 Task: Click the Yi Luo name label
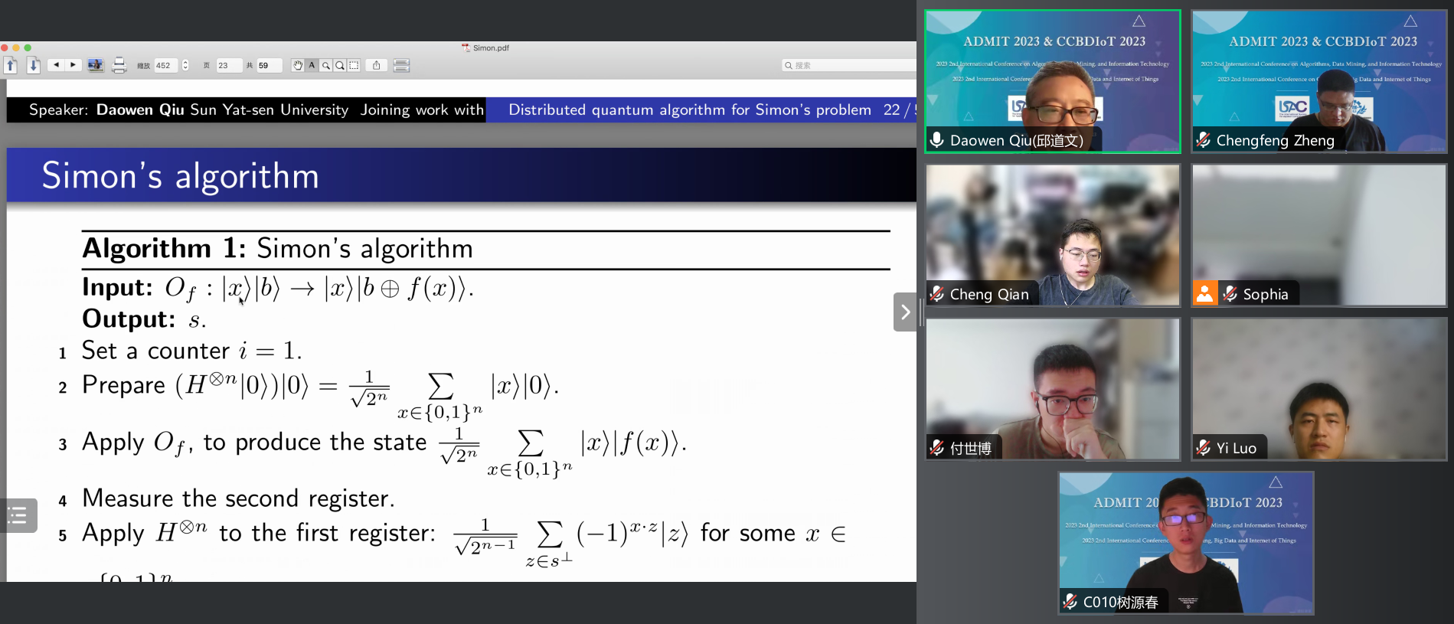click(x=1237, y=448)
